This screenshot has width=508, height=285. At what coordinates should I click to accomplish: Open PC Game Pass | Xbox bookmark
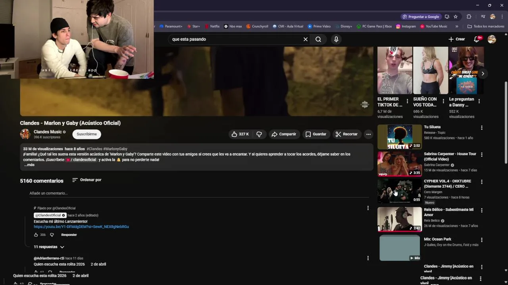pos(374,27)
